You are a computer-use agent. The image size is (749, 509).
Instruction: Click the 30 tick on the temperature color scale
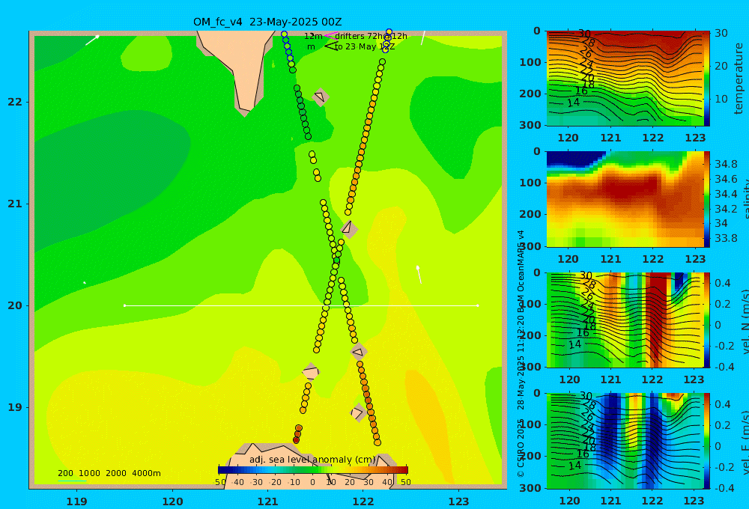[721, 33]
